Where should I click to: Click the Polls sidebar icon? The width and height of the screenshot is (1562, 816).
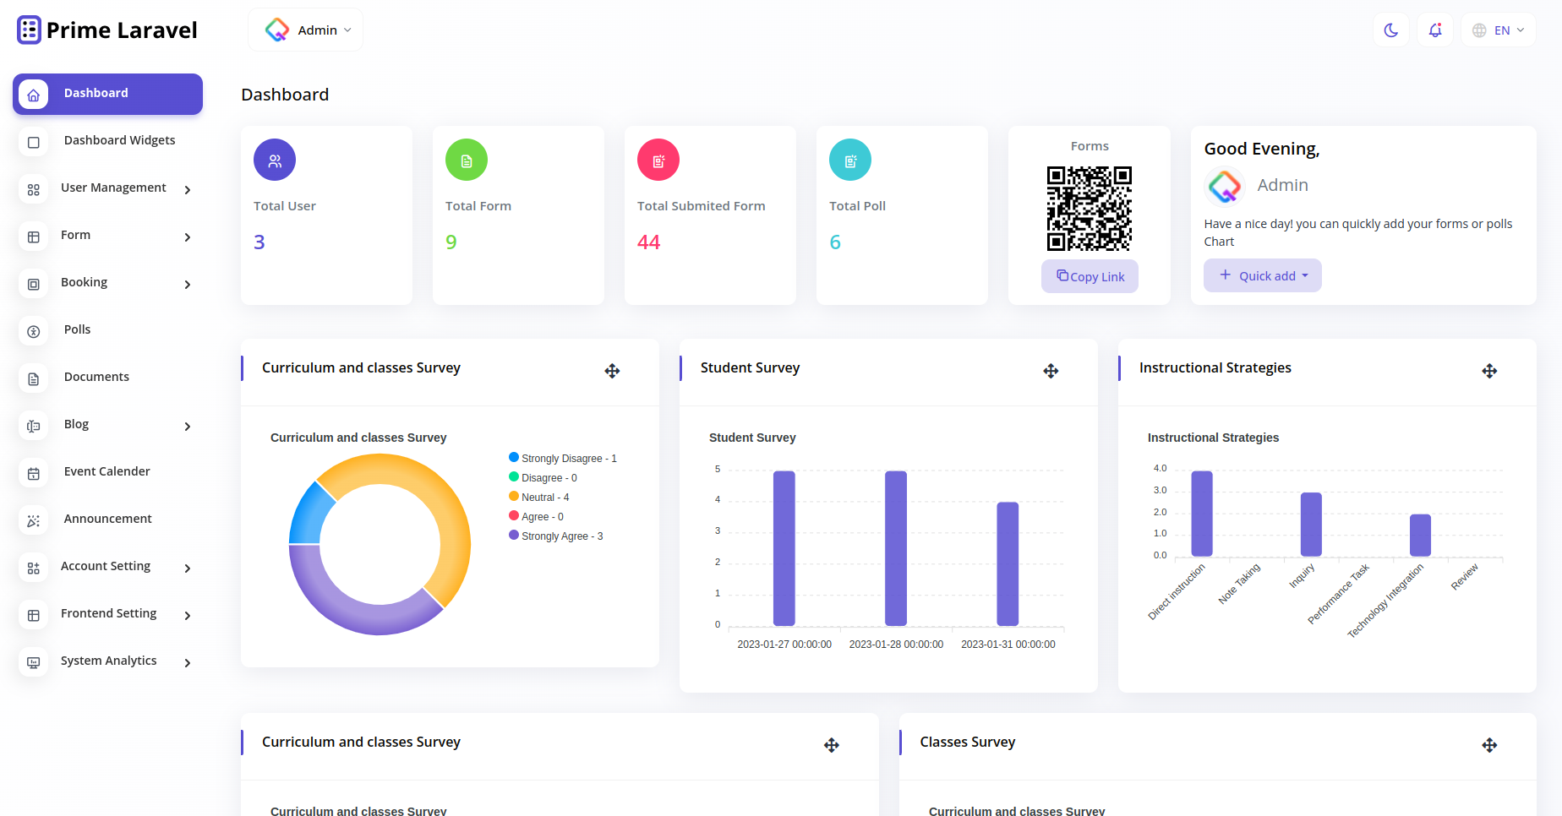34,332
